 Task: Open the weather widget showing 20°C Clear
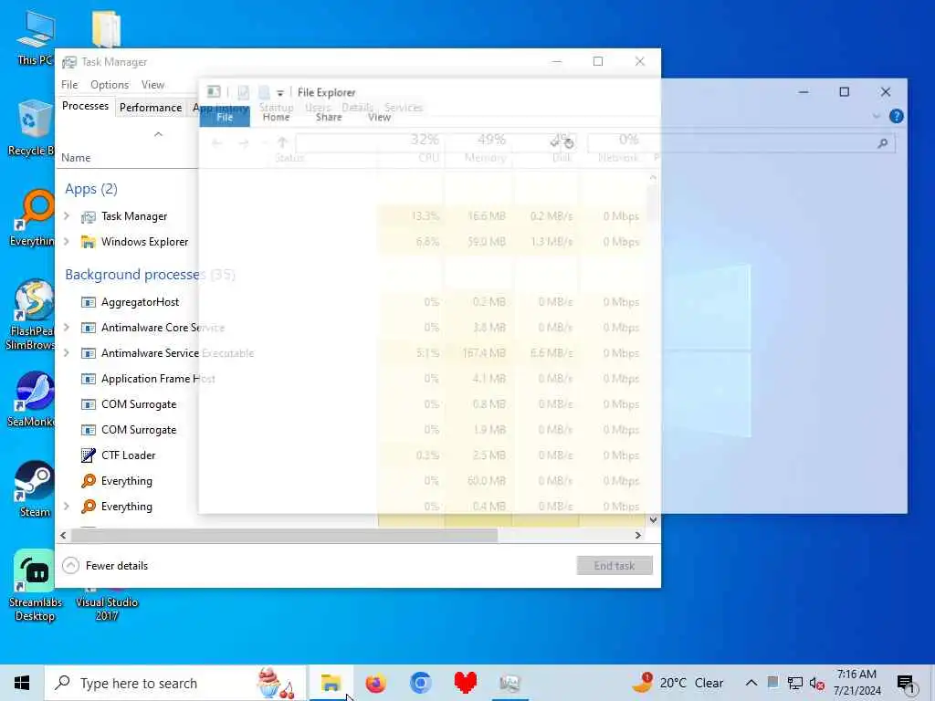point(678,683)
